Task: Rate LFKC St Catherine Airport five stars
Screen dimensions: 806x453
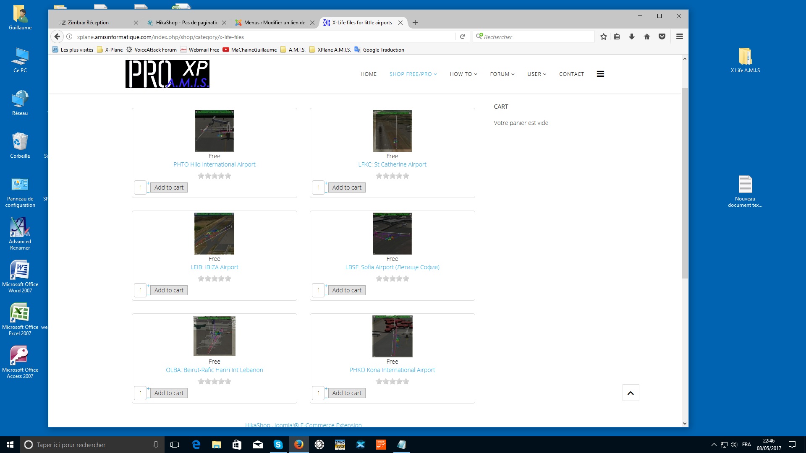Action: click(x=406, y=176)
